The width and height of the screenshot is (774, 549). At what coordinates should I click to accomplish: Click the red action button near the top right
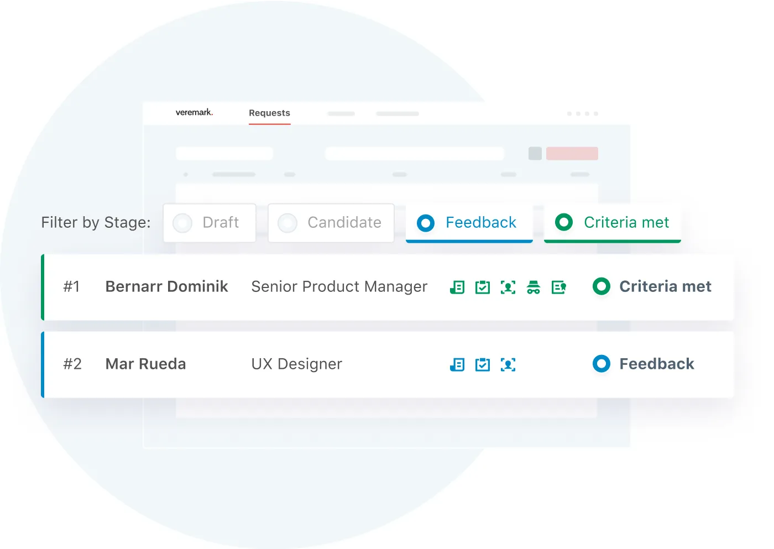pos(572,153)
